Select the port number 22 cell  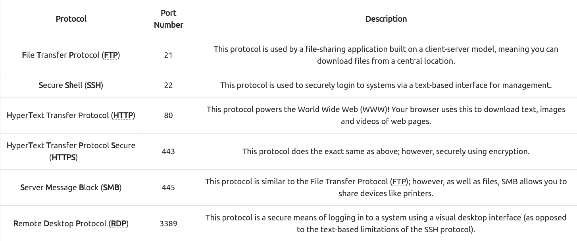[168, 85]
